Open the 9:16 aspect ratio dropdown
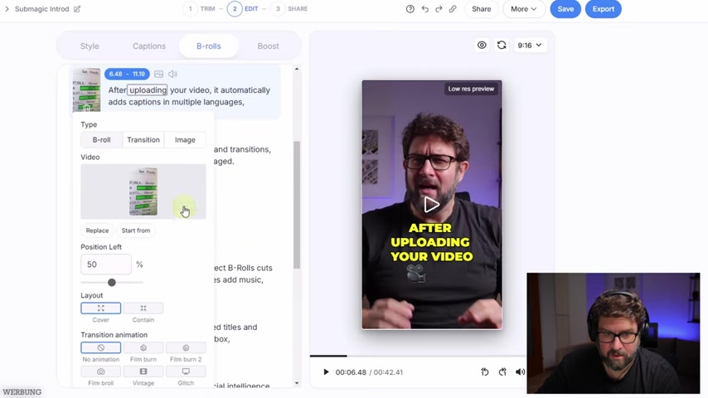Image resolution: width=708 pixels, height=398 pixels. click(530, 45)
